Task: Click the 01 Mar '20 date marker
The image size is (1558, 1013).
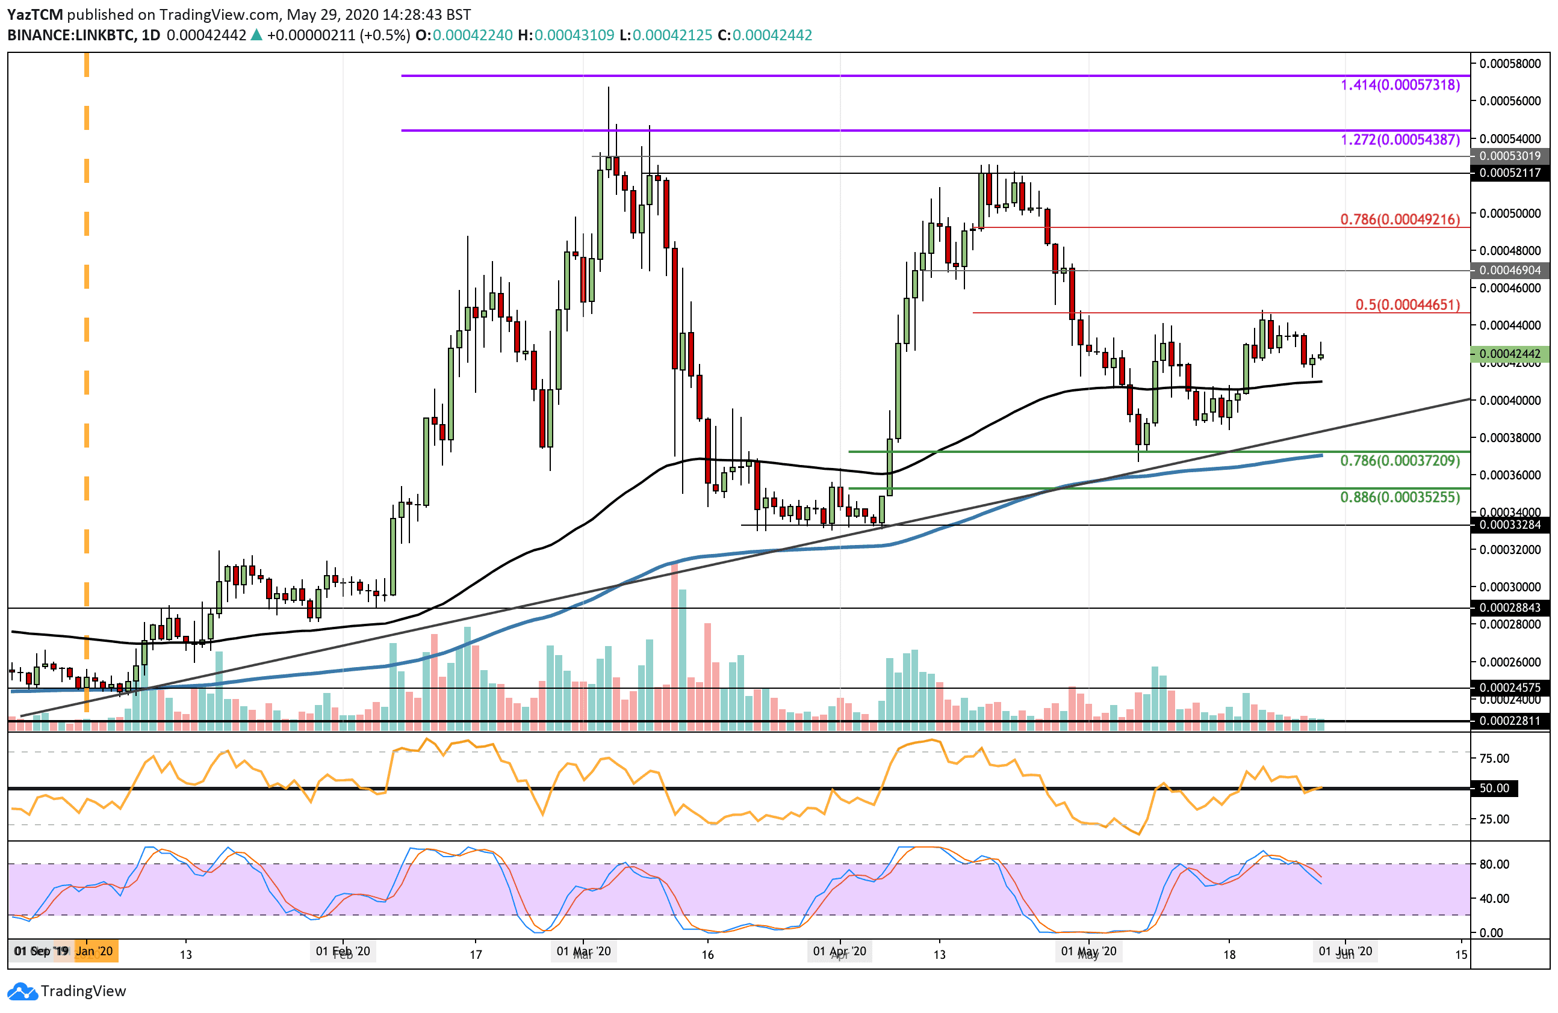Action: click(x=584, y=951)
